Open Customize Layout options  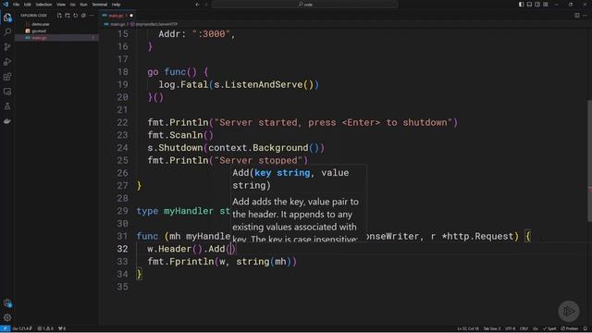pos(546,5)
